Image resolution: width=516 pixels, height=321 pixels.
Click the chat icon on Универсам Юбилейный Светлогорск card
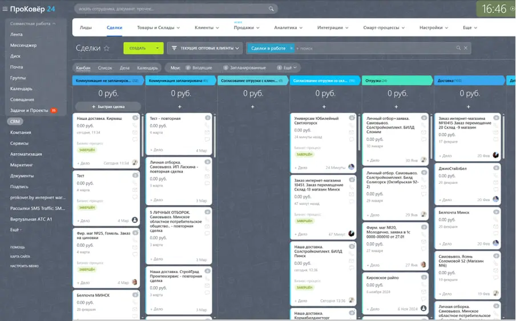pos(352,139)
